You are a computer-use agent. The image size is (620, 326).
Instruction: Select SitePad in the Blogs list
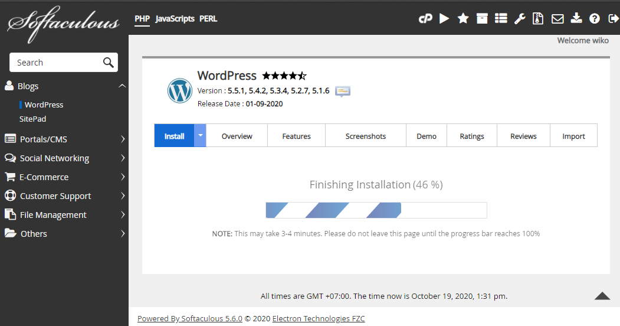[33, 119]
